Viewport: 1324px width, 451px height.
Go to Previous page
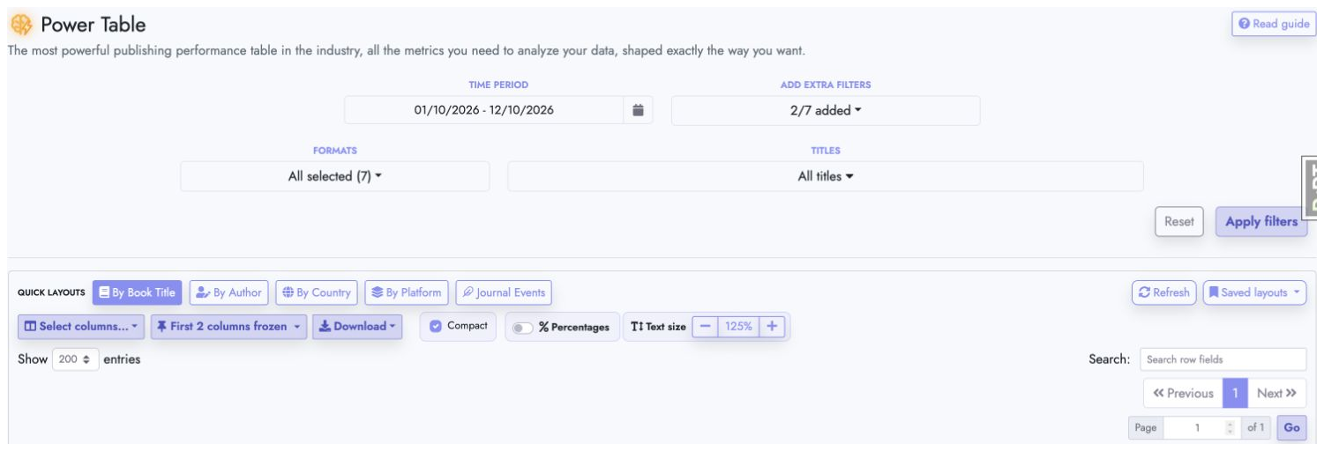coord(1183,394)
